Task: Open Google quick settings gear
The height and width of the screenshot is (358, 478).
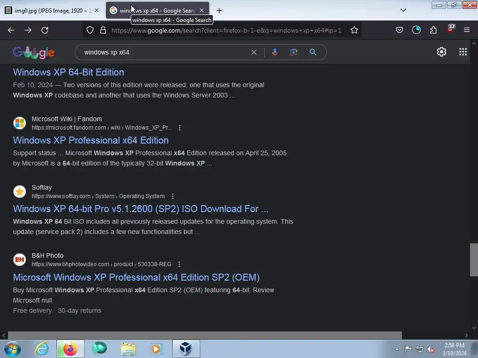Action: tap(442, 52)
